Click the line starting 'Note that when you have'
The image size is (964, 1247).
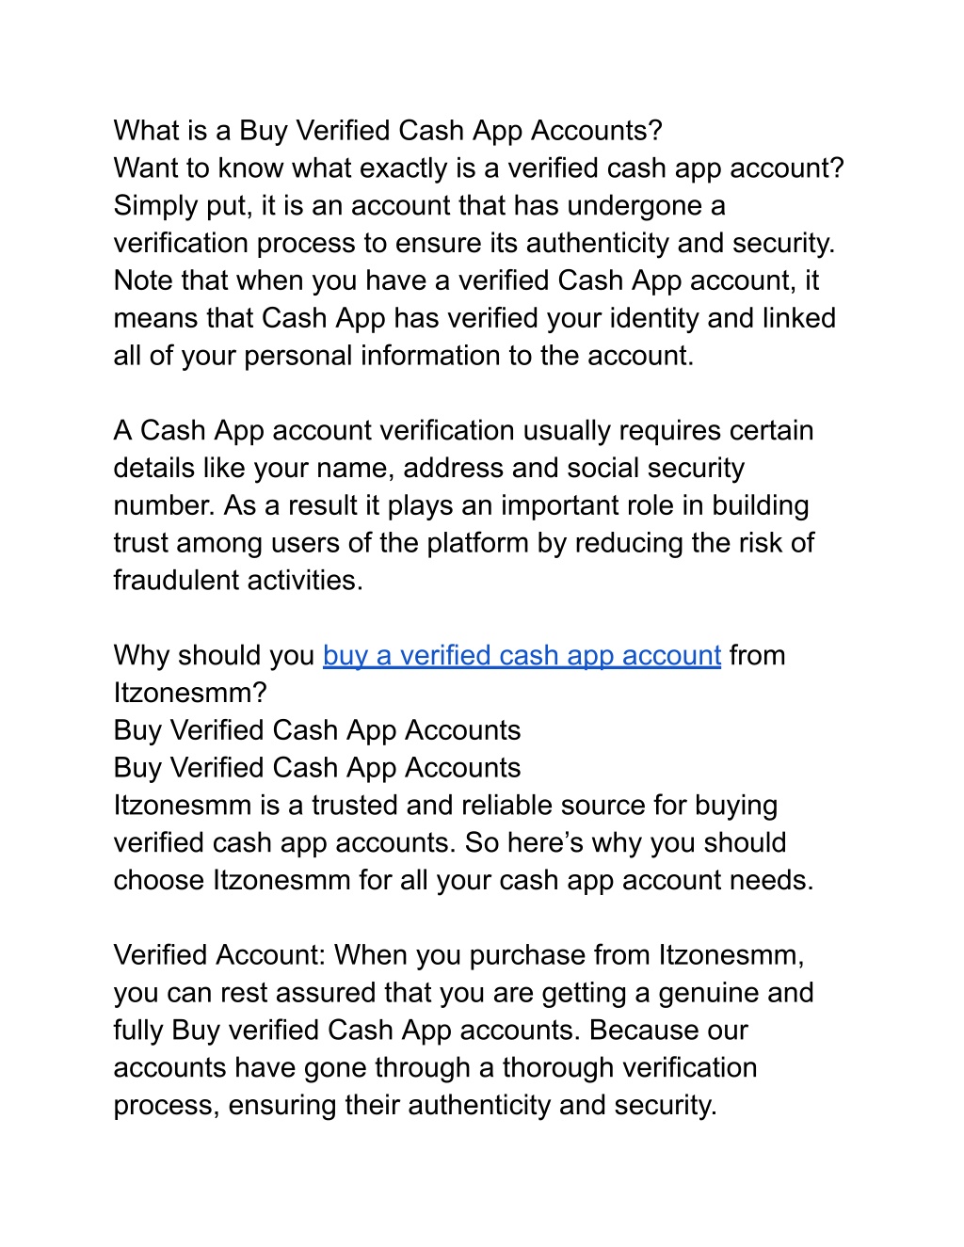466,281
